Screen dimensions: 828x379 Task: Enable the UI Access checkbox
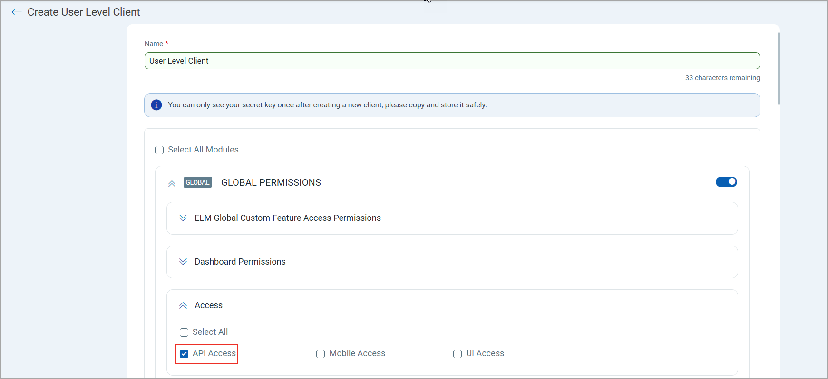[x=458, y=354]
